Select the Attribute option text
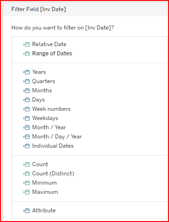 coord(44,210)
